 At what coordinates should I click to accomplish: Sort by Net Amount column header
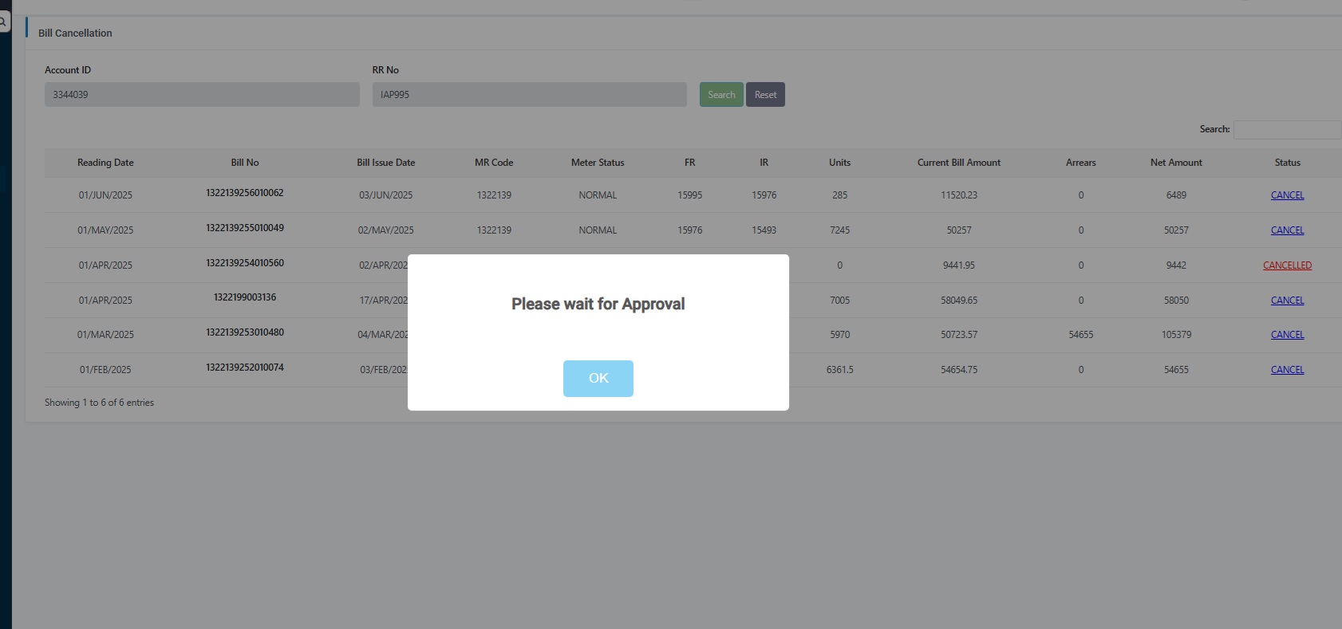point(1176,163)
